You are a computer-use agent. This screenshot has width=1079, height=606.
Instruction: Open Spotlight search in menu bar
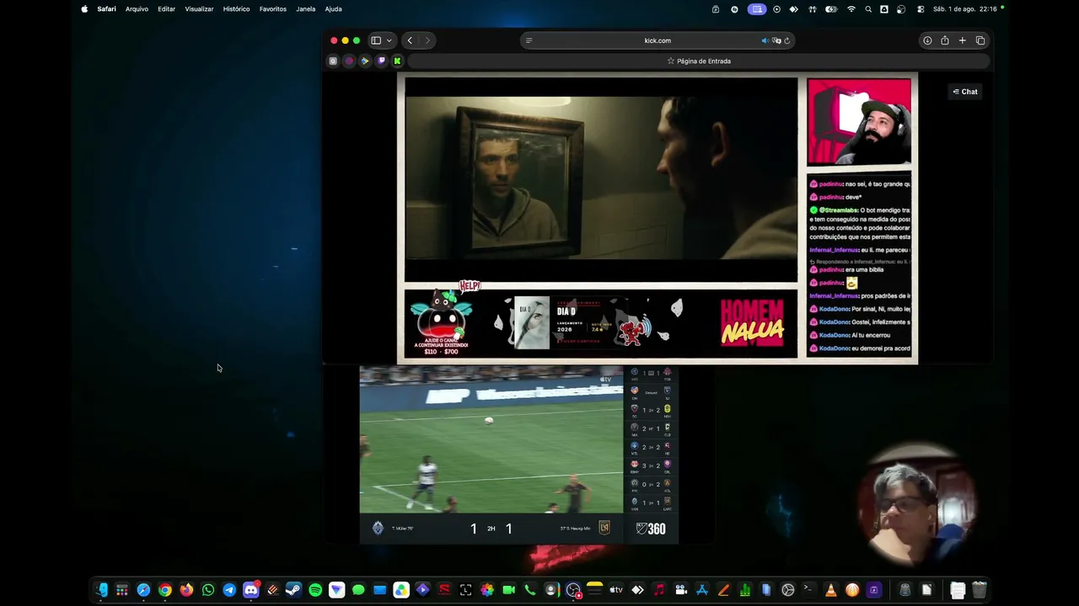[868, 8]
